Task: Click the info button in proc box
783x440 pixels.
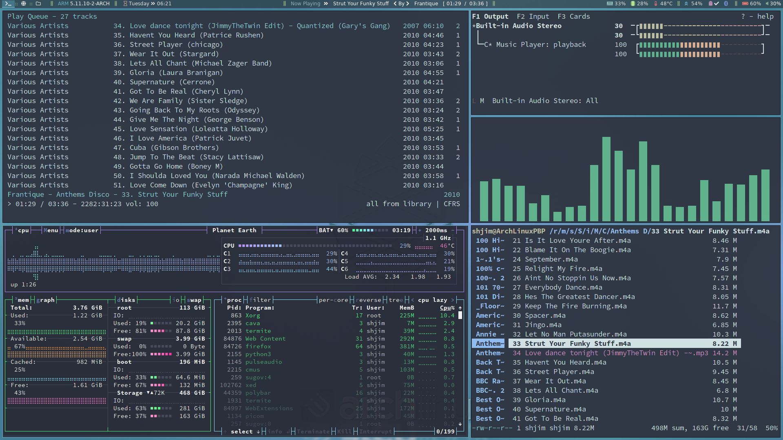Action: click(x=275, y=432)
